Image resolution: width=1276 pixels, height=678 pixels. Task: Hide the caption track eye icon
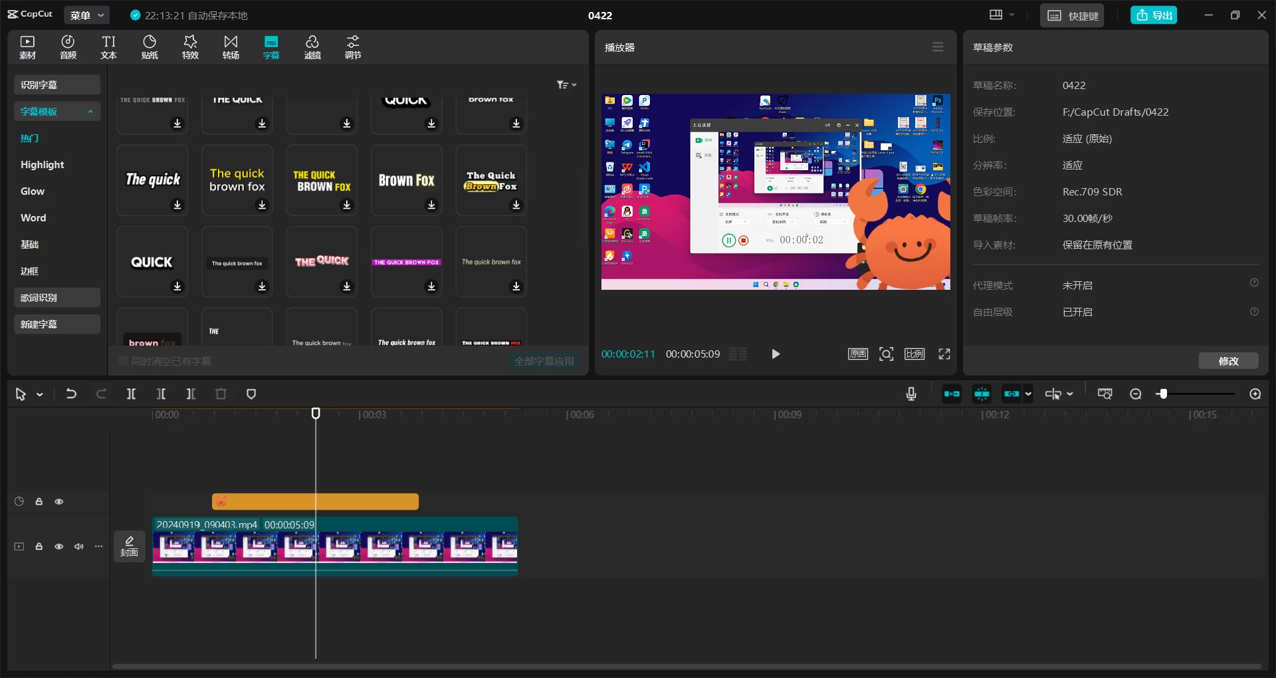point(59,502)
